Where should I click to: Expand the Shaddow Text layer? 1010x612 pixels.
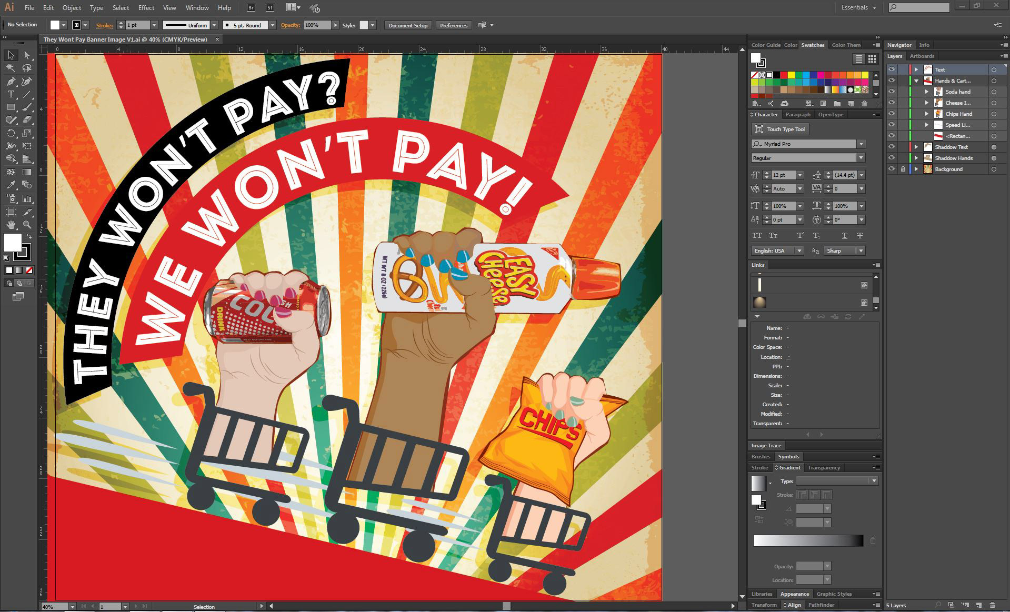(x=916, y=147)
